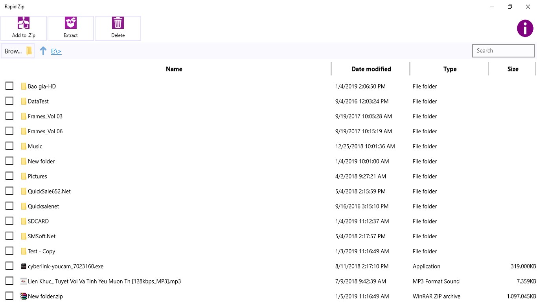Select the Frames_Vol 06 name
Viewport: 537px width, 302px height.
(x=45, y=131)
